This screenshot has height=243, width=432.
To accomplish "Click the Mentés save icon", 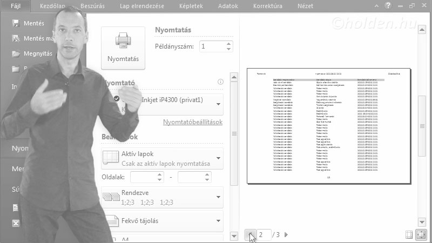I will click(x=16, y=23).
